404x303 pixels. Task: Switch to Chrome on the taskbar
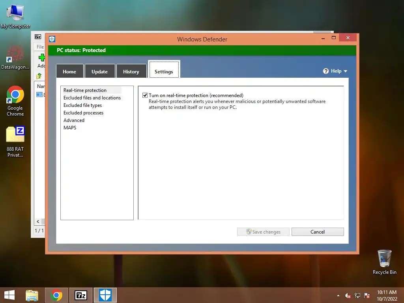tap(56, 295)
